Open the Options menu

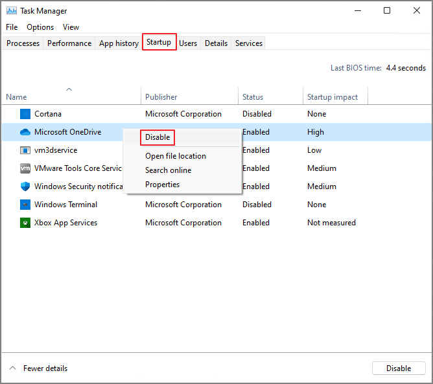click(40, 27)
